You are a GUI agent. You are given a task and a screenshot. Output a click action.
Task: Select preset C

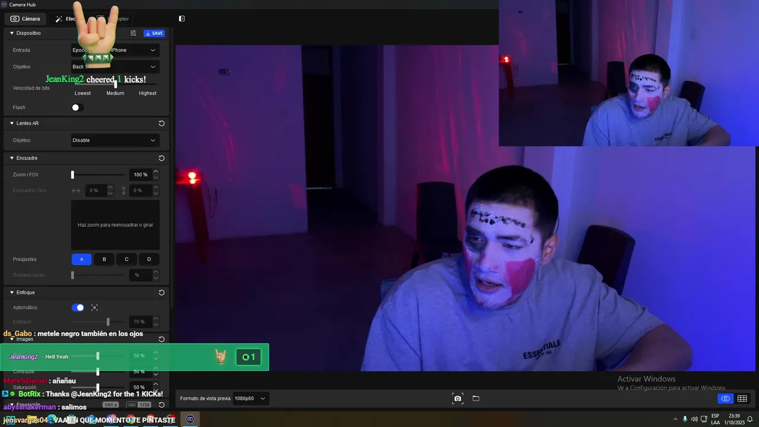point(126,259)
